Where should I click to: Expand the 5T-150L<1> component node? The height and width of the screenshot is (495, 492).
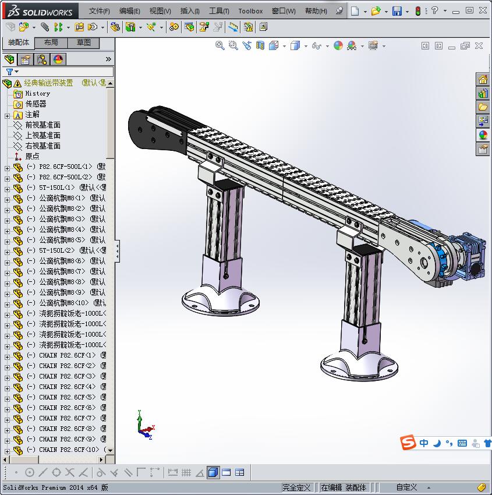(7, 189)
